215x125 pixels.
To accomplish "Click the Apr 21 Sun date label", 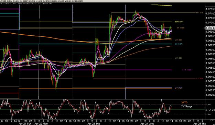I will tap(25, 124).
